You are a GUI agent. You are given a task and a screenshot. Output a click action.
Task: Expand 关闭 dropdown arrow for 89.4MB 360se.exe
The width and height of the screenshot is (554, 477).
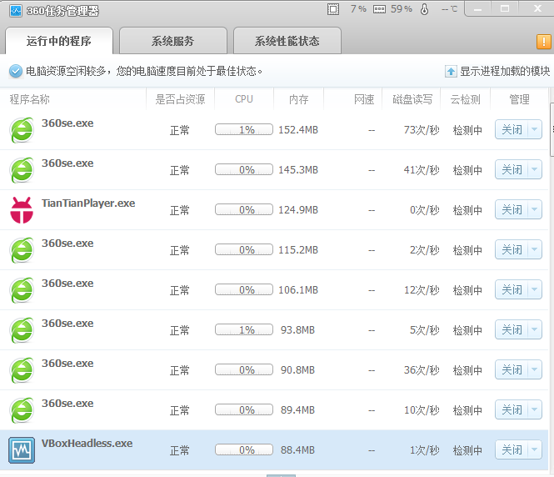[535, 409]
